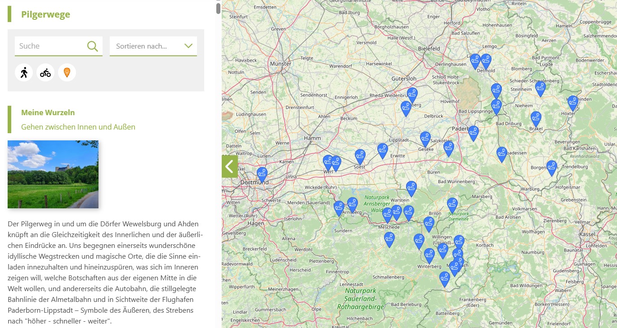The width and height of the screenshot is (617, 328).
Task: Select the route marker at Soest
Action: point(360,156)
